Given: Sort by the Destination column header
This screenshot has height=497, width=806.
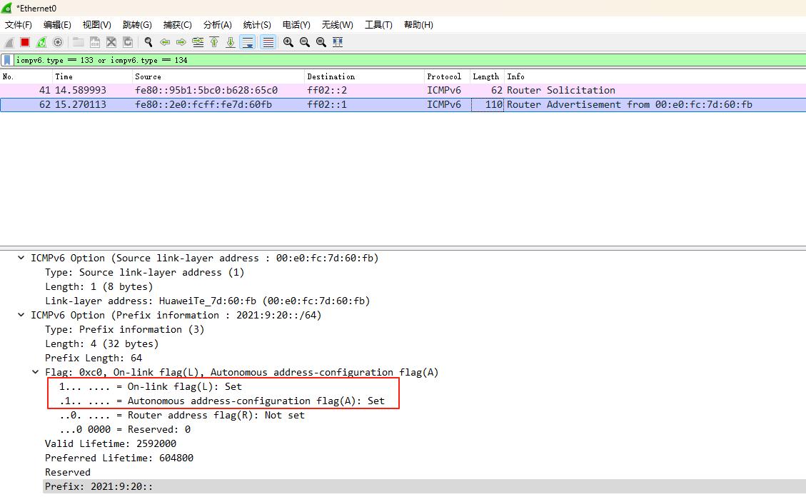Looking at the screenshot, I should pyautogui.click(x=364, y=76).
